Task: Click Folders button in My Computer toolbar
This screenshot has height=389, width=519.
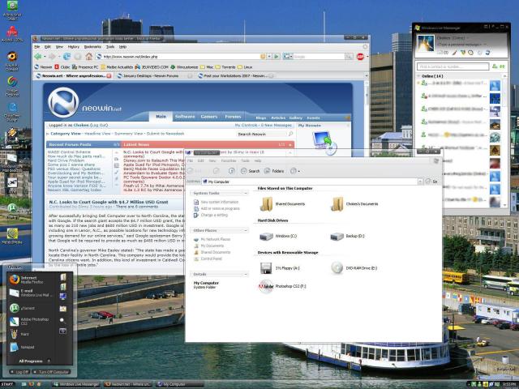Action: click(274, 171)
